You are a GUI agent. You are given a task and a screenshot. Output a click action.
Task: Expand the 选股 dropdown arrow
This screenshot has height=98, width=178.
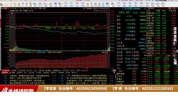(x=61, y=4)
